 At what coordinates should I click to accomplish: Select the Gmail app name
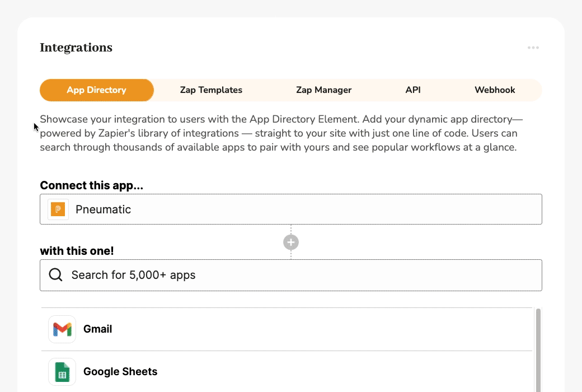click(x=97, y=329)
